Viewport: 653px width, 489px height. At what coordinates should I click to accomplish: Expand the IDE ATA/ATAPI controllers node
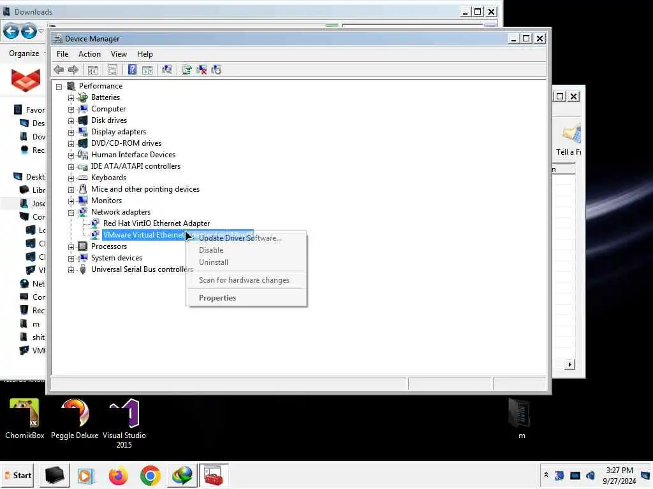[71, 167]
